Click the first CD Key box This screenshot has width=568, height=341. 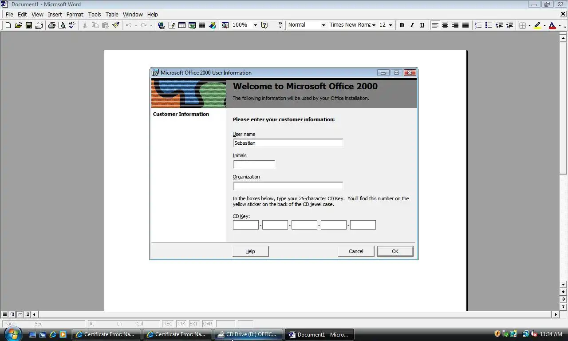click(x=246, y=225)
